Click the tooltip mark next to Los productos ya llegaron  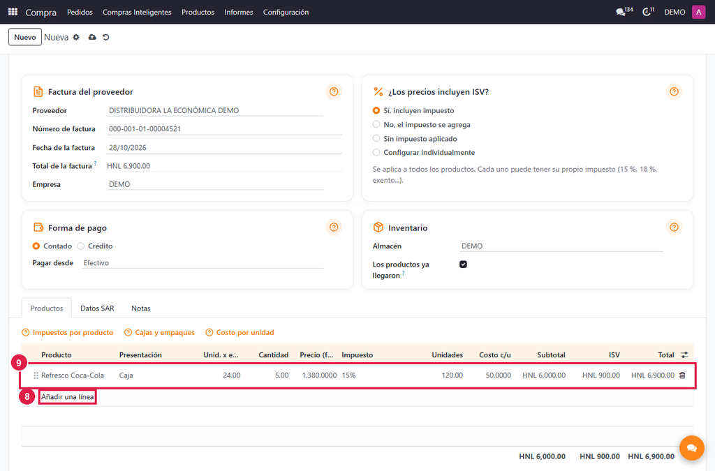[403, 274]
